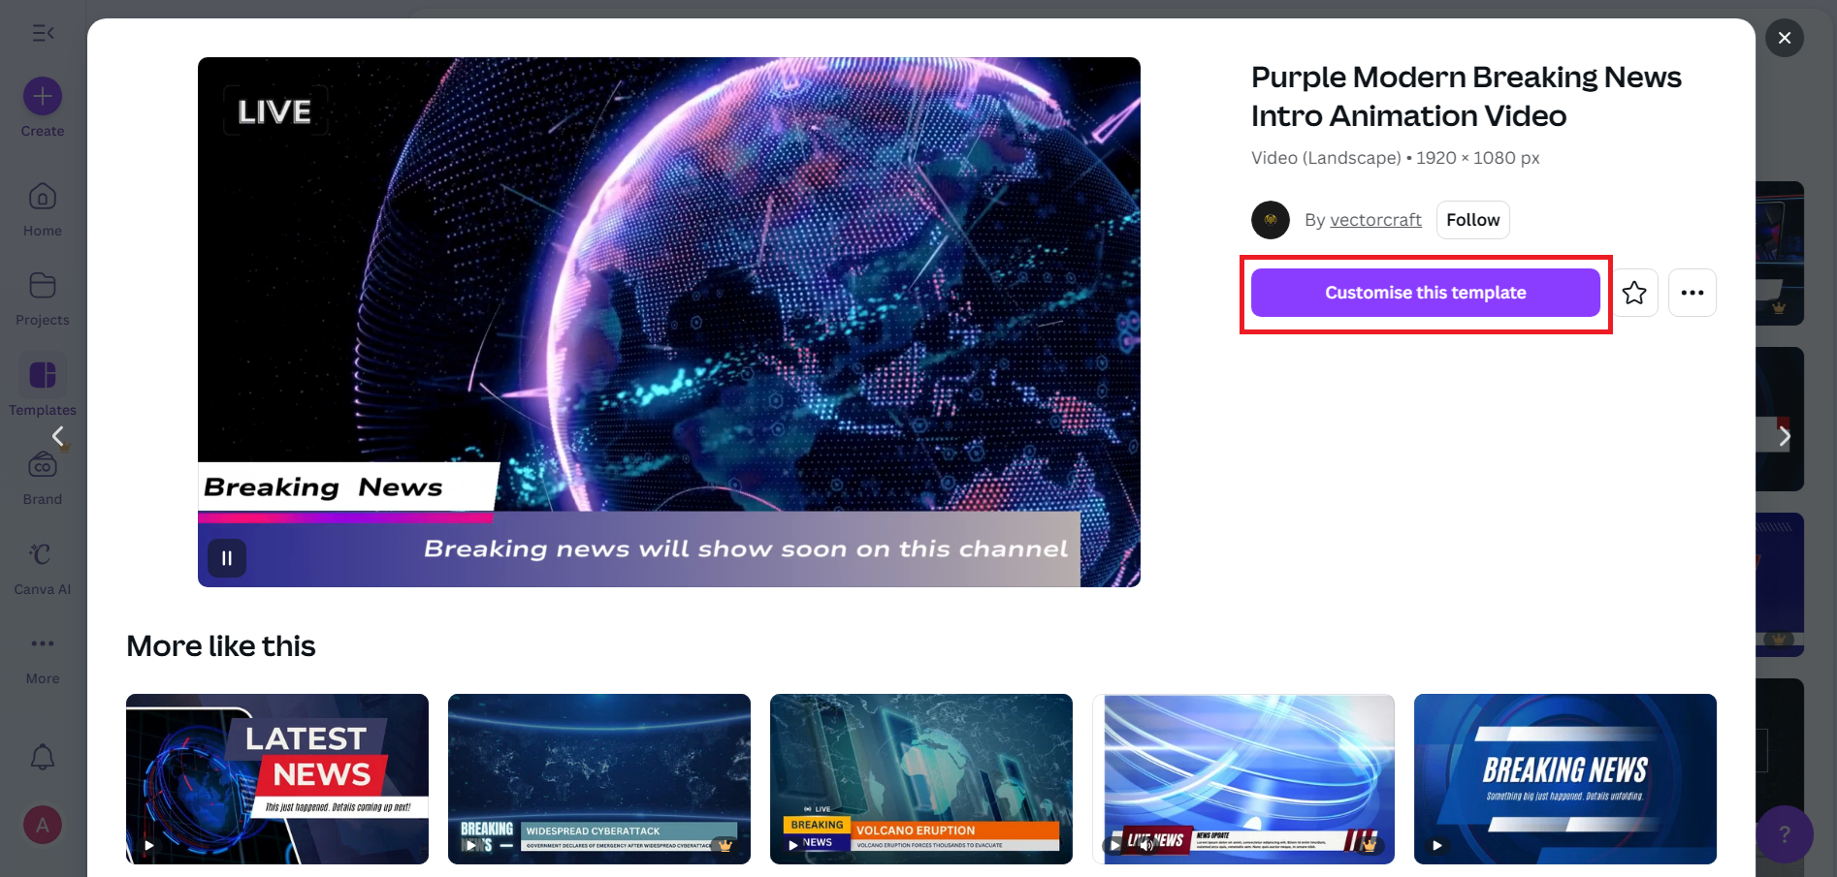Open the three-dot more actions menu

1692,293
